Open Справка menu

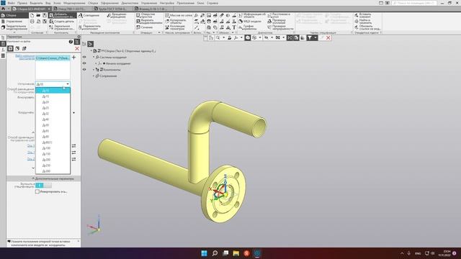coord(212,3)
